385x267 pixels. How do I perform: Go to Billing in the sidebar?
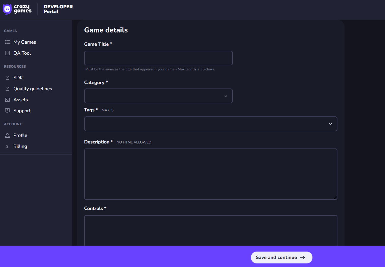(20, 146)
